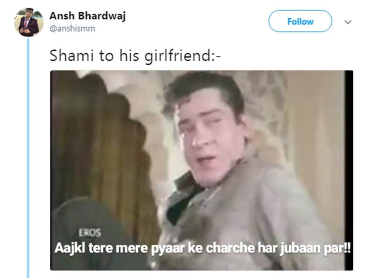Screen dimensions: 372x278
Task: Expand the tweet options chevron
Action: pyautogui.click(x=348, y=22)
